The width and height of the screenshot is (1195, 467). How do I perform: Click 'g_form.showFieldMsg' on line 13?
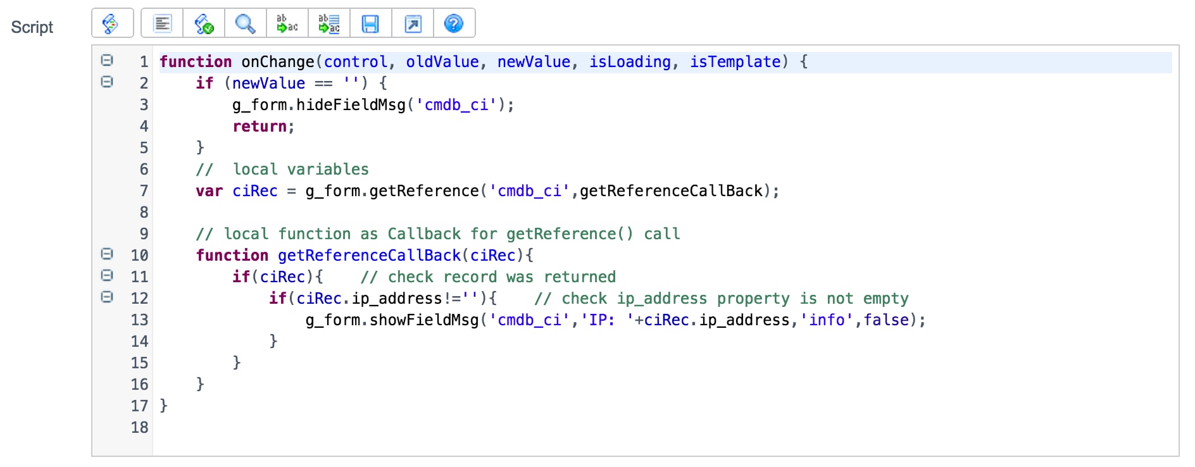coord(392,320)
